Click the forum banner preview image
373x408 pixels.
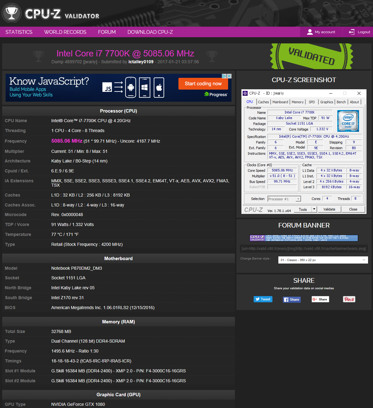(304, 238)
